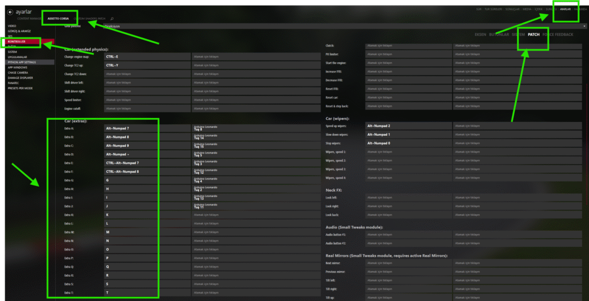Click the Arduino Leonardo Tuş 15 binding for Extra C
Screen dimensions: 589x301
tap(256, 146)
